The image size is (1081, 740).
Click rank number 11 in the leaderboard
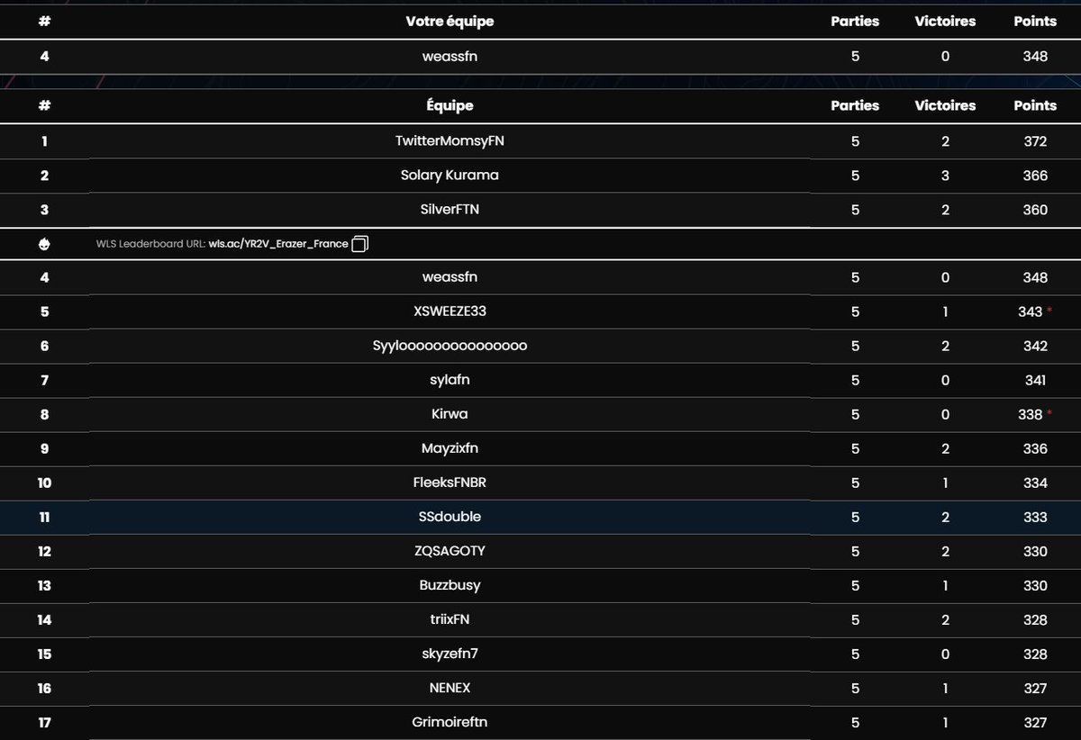(44, 517)
